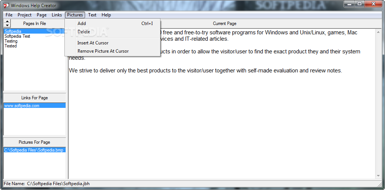Minimize the Windows Help Creator window
The height and width of the screenshot is (190, 385).
[349, 4]
